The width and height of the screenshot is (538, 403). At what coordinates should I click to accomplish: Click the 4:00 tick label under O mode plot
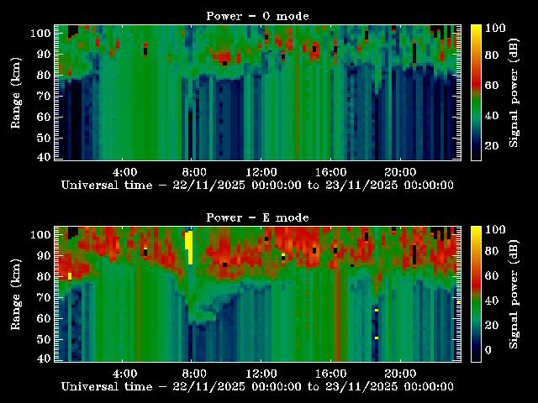(x=124, y=172)
